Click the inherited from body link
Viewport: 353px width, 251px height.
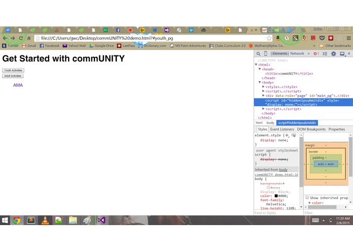coord(283,170)
